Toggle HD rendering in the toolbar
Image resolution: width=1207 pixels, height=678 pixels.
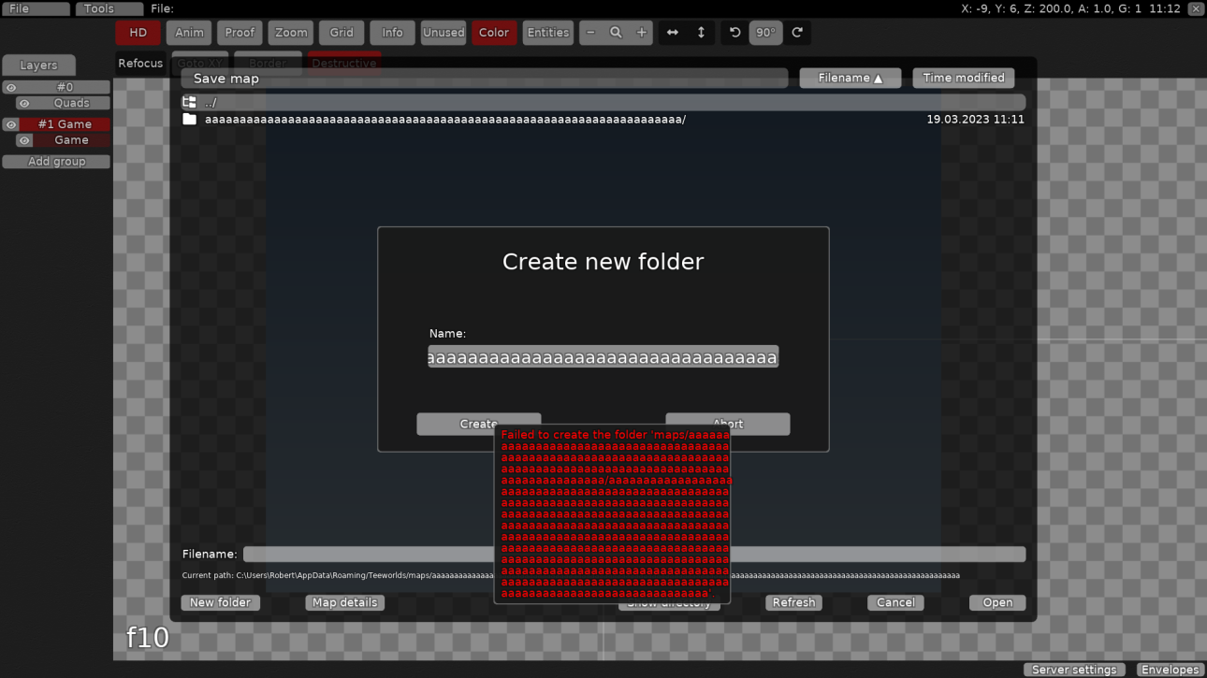coord(138,32)
